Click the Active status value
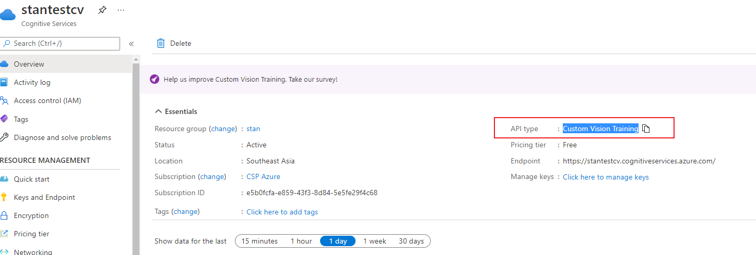This screenshot has width=756, height=255. tap(256, 145)
